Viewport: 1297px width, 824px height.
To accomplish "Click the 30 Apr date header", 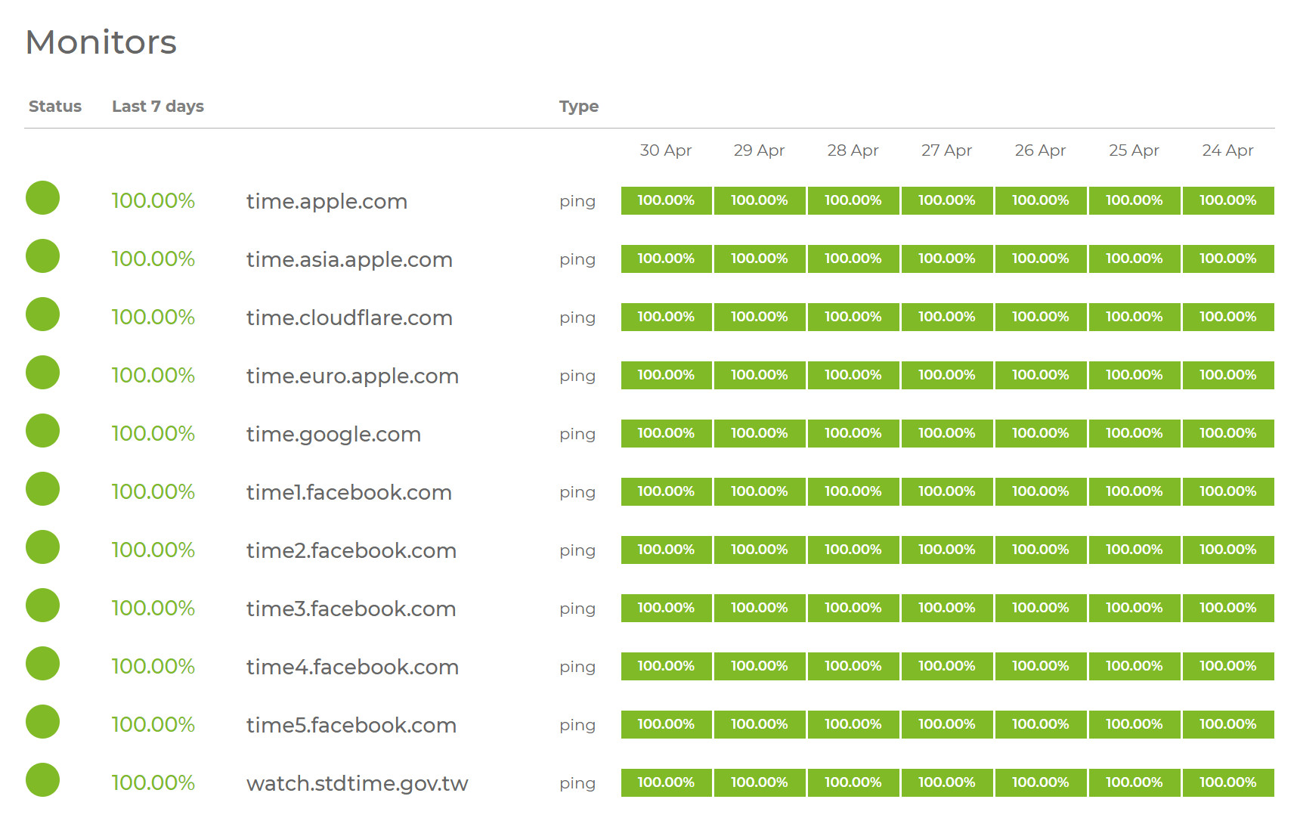I will 666,150.
